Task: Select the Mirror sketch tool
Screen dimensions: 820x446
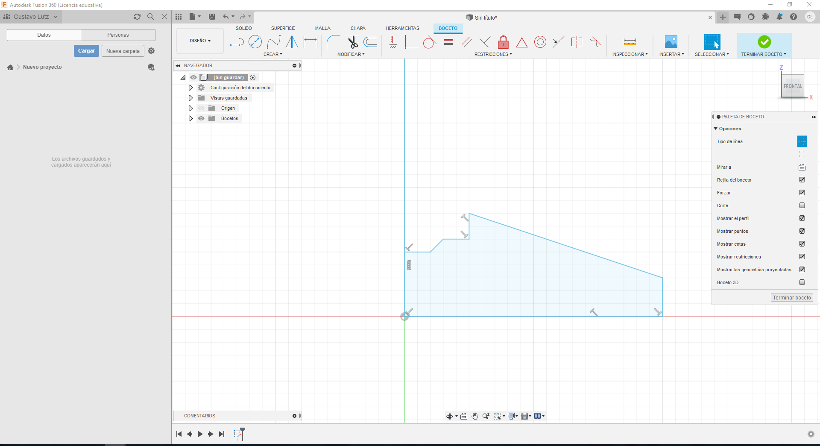Action: tap(292, 42)
